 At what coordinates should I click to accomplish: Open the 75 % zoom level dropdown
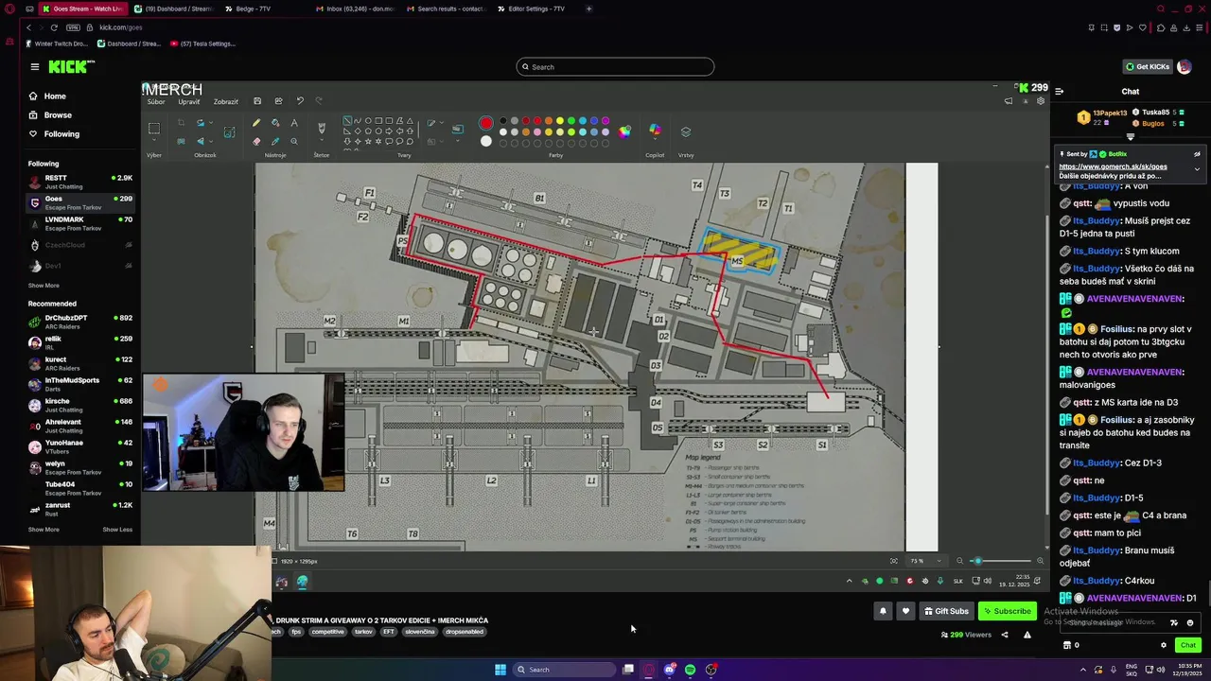(924, 561)
